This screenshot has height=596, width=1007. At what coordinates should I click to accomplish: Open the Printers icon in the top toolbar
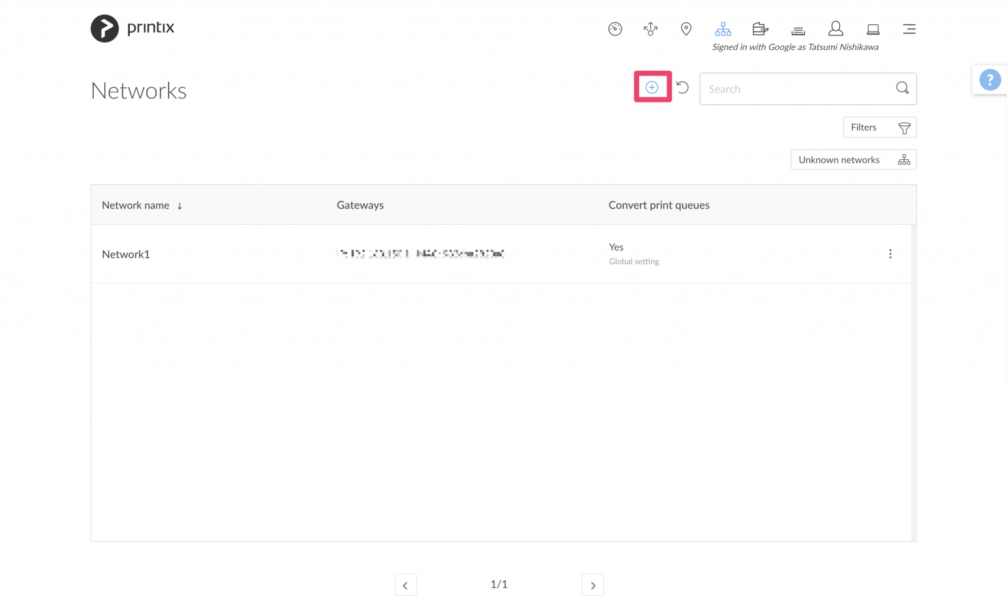[760, 29]
